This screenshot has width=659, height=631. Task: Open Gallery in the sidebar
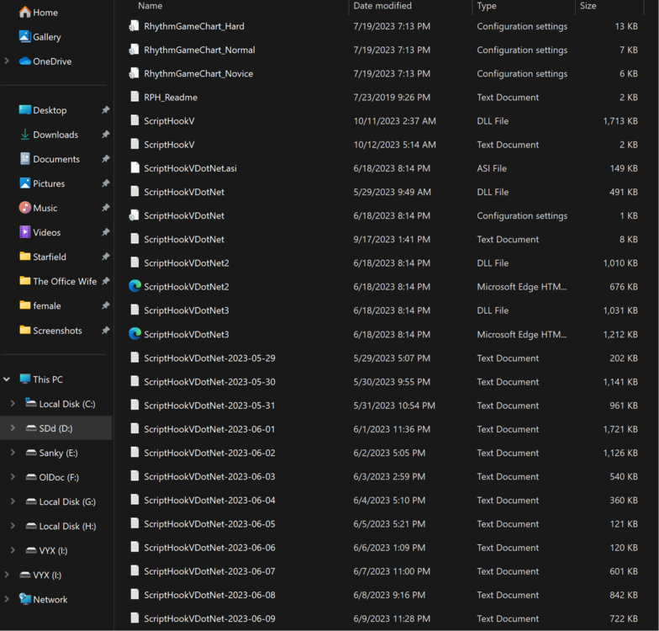point(40,37)
